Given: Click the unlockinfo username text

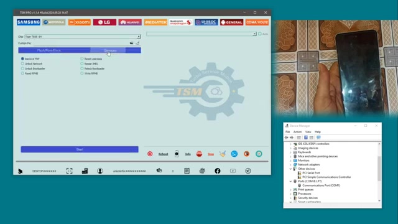Looking at the screenshot, I should (129, 171).
